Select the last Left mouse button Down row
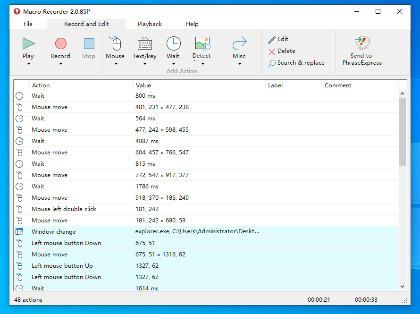Image resolution: width=420 pixels, height=314 pixels. point(206,277)
